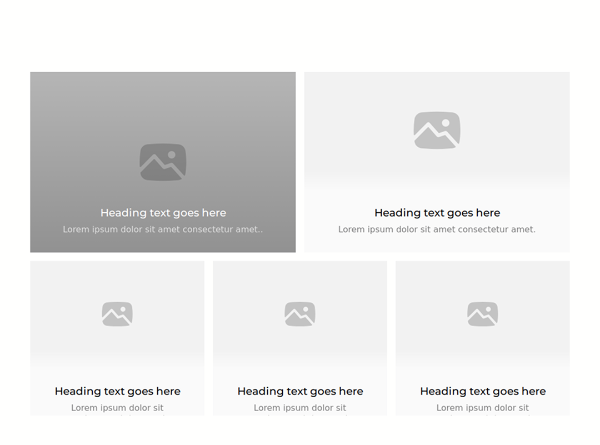Select the heading text in top-right light card
Screen dimensions: 600x445
point(437,213)
